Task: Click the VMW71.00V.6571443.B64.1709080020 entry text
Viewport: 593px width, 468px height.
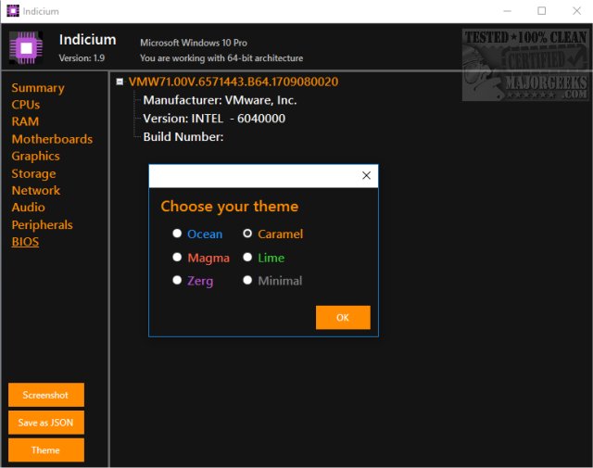Action: click(233, 82)
